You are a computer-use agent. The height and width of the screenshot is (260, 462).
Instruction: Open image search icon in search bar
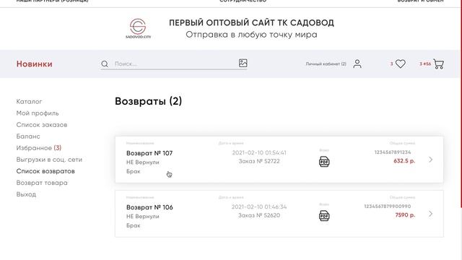coord(243,63)
